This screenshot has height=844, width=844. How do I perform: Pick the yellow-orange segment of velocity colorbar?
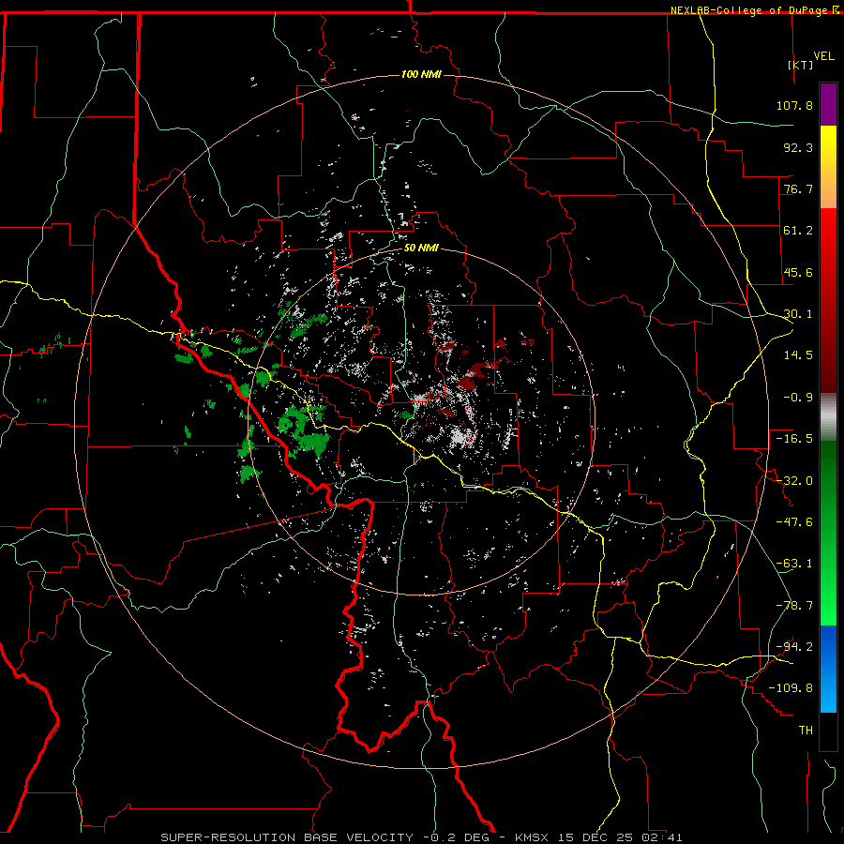pyautogui.click(x=828, y=167)
